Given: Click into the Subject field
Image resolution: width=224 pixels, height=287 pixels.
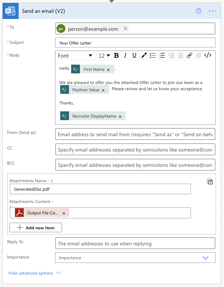Looking at the screenshot, I should (135, 43).
